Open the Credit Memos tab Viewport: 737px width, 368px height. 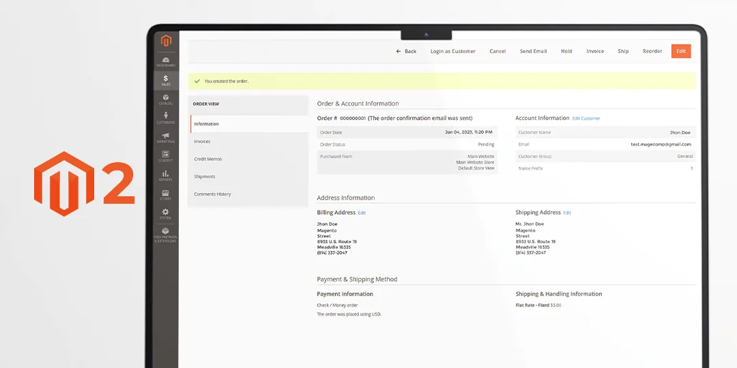coord(207,159)
